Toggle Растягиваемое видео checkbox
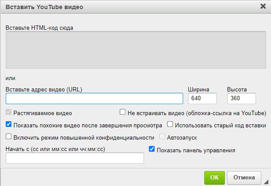 click(x=9, y=112)
